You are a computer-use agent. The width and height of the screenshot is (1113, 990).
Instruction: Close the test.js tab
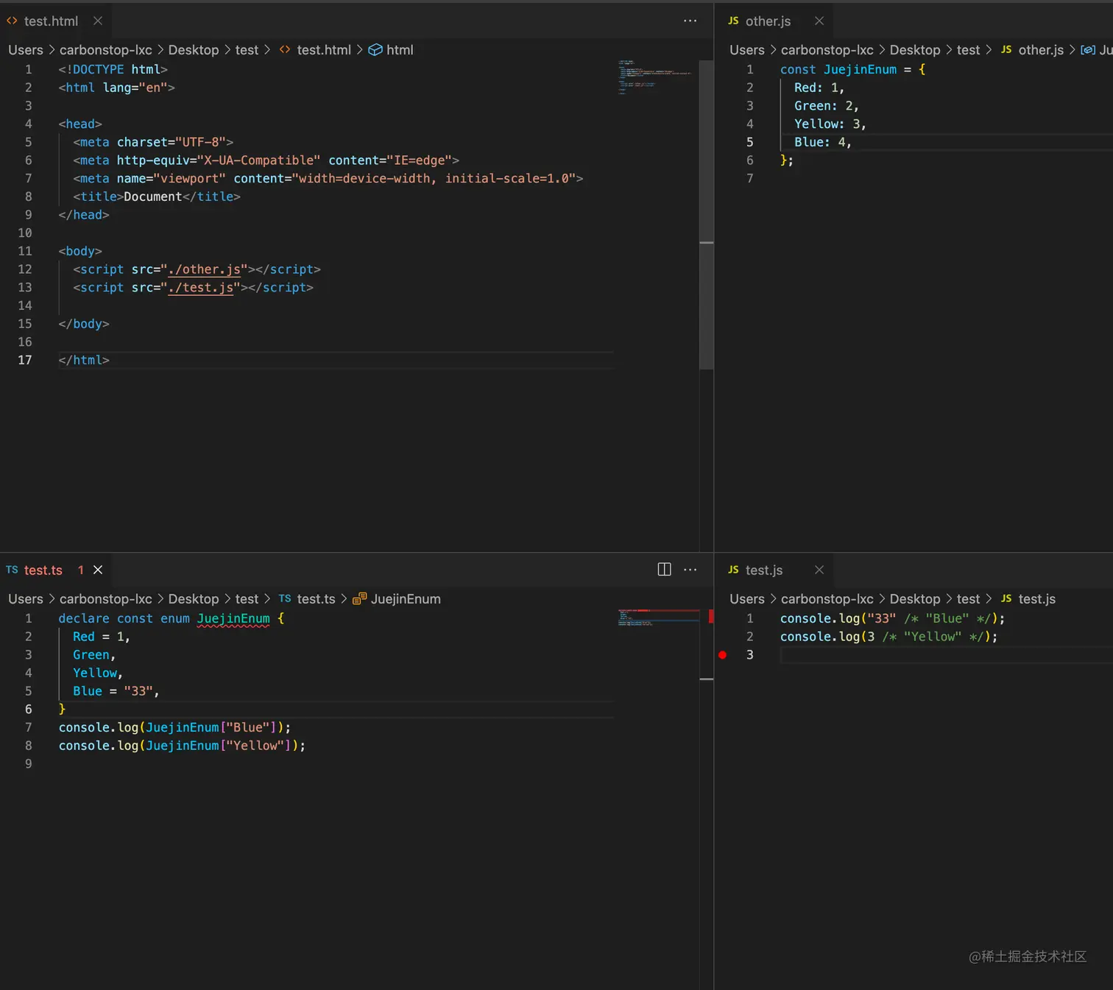[819, 570]
